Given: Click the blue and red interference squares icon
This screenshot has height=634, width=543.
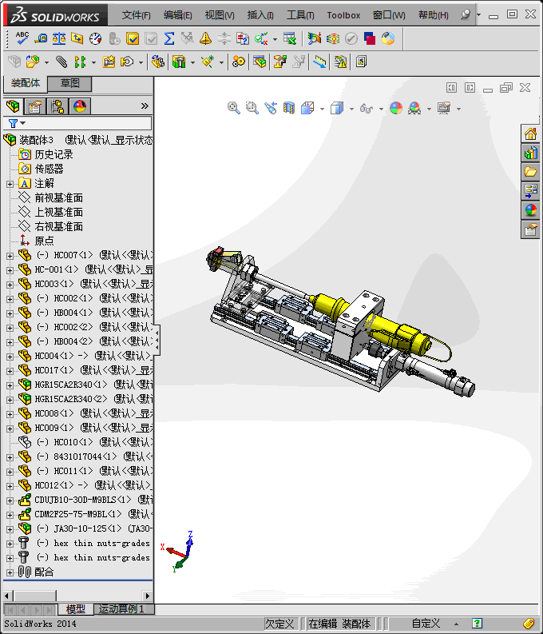Looking at the screenshot, I should (x=370, y=38).
